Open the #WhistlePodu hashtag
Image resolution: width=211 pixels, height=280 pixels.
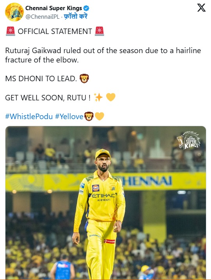pyautogui.click(x=29, y=116)
